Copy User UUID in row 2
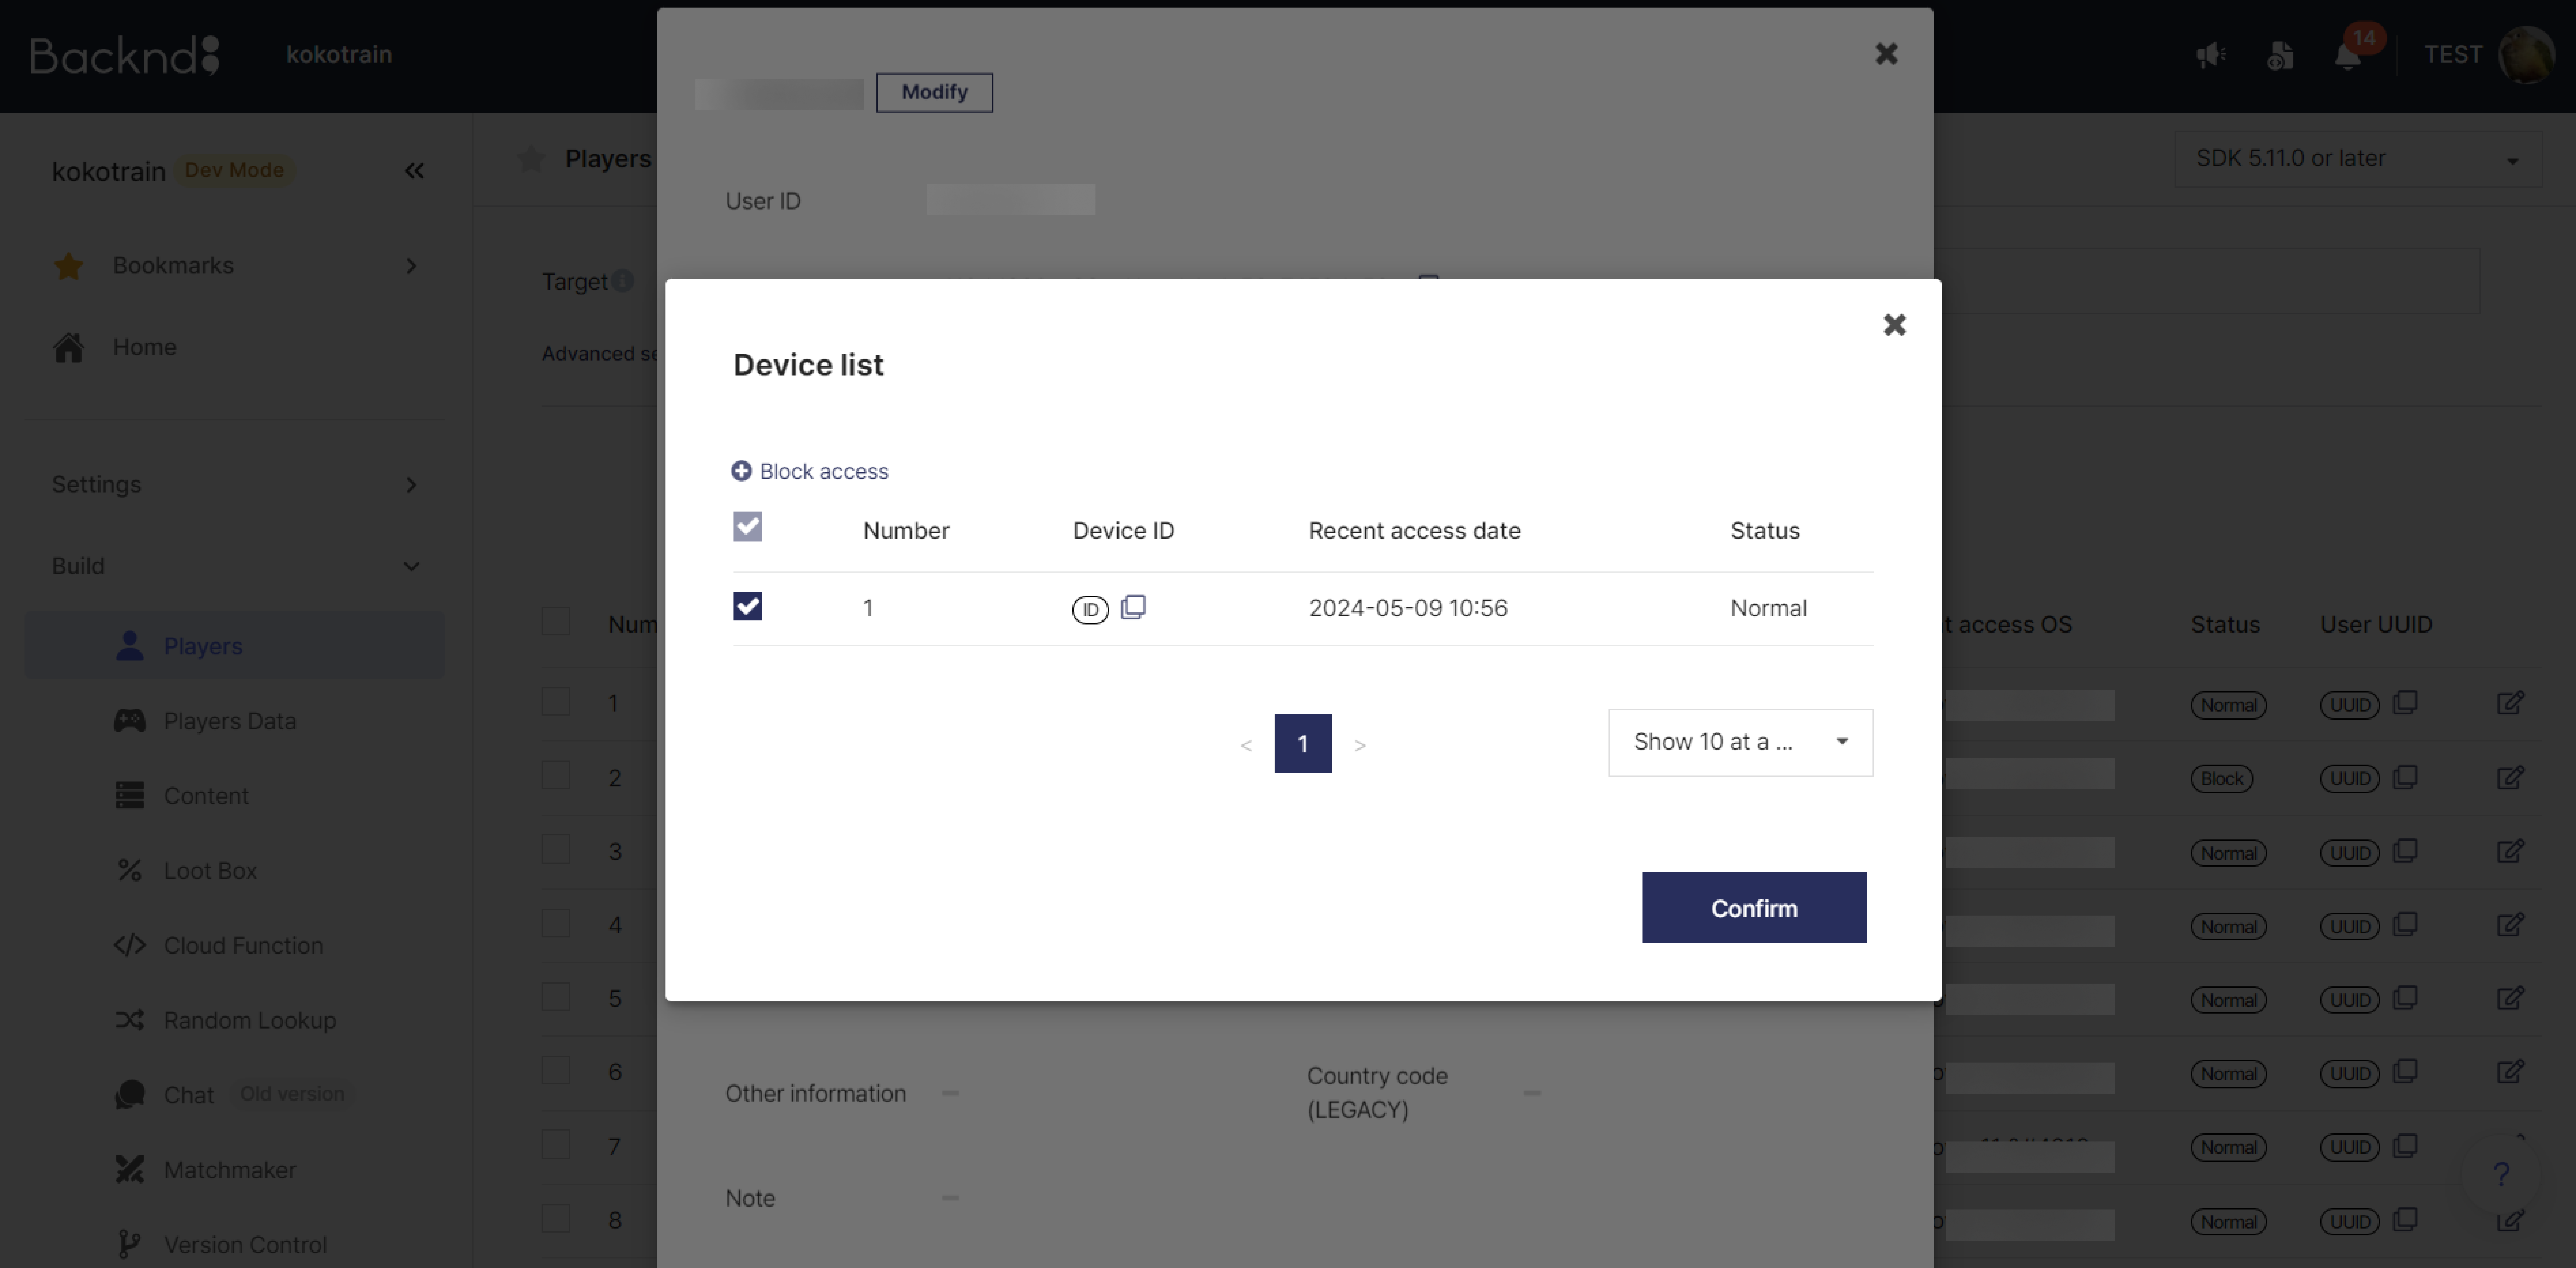Screen dimensions: 2576x1268 tap(2405, 777)
